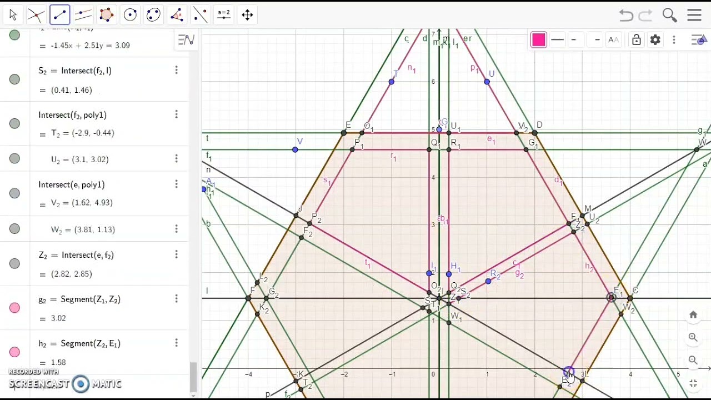
Task: Open the label style AA option
Action: coord(613,40)
